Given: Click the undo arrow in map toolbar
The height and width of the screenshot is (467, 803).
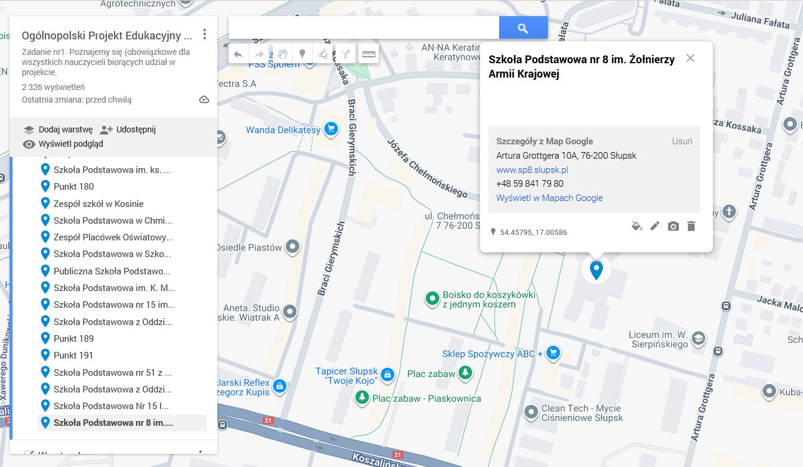Looking at the screenshot, I should coord(238,54).
